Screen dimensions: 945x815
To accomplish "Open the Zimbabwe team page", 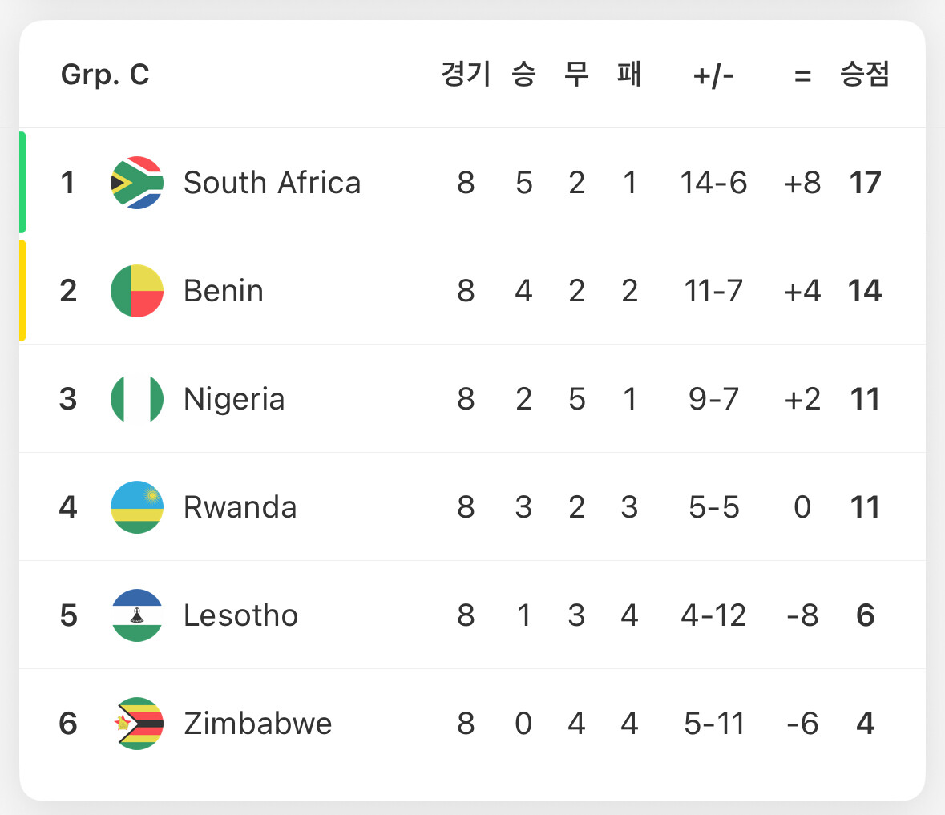I will click(x=257, y=724).
